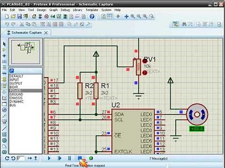Screen dimensions: 225x168
Task: Select the Junction Dot Mode tool
Action: [x=4, y=56]
